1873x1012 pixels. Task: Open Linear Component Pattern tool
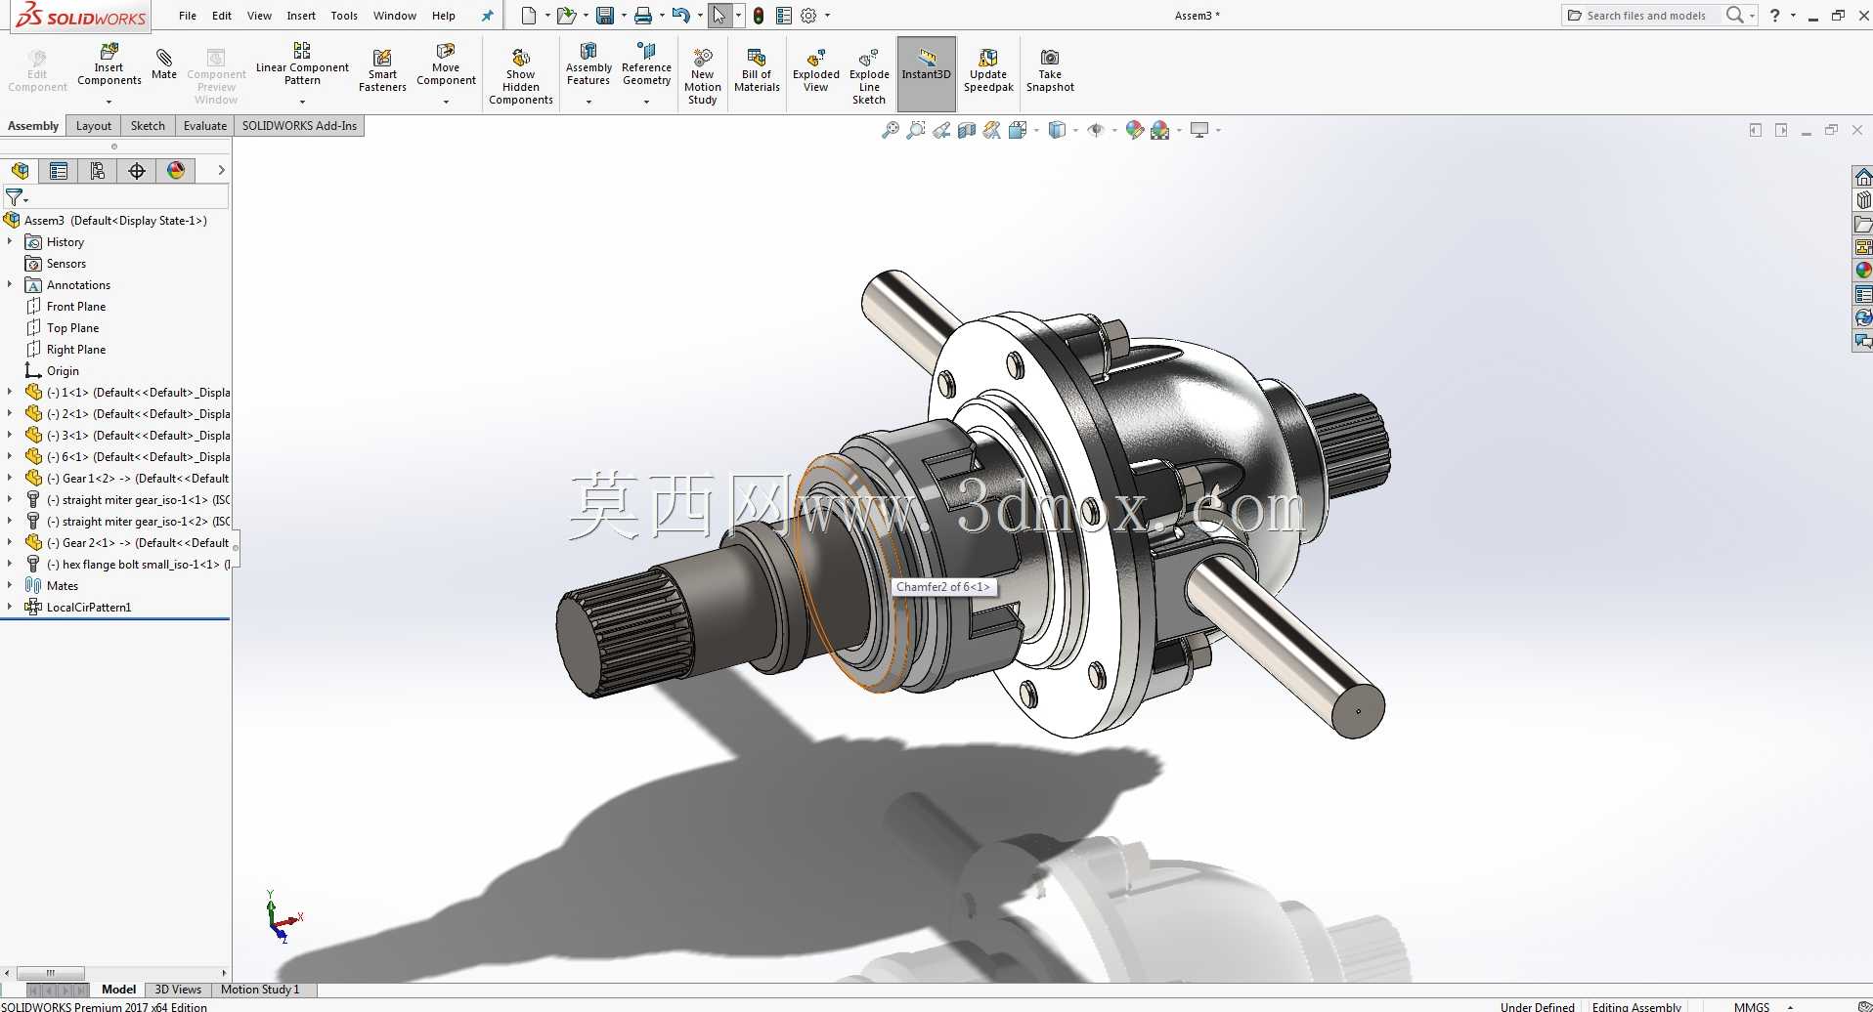[x=302, y=64]
